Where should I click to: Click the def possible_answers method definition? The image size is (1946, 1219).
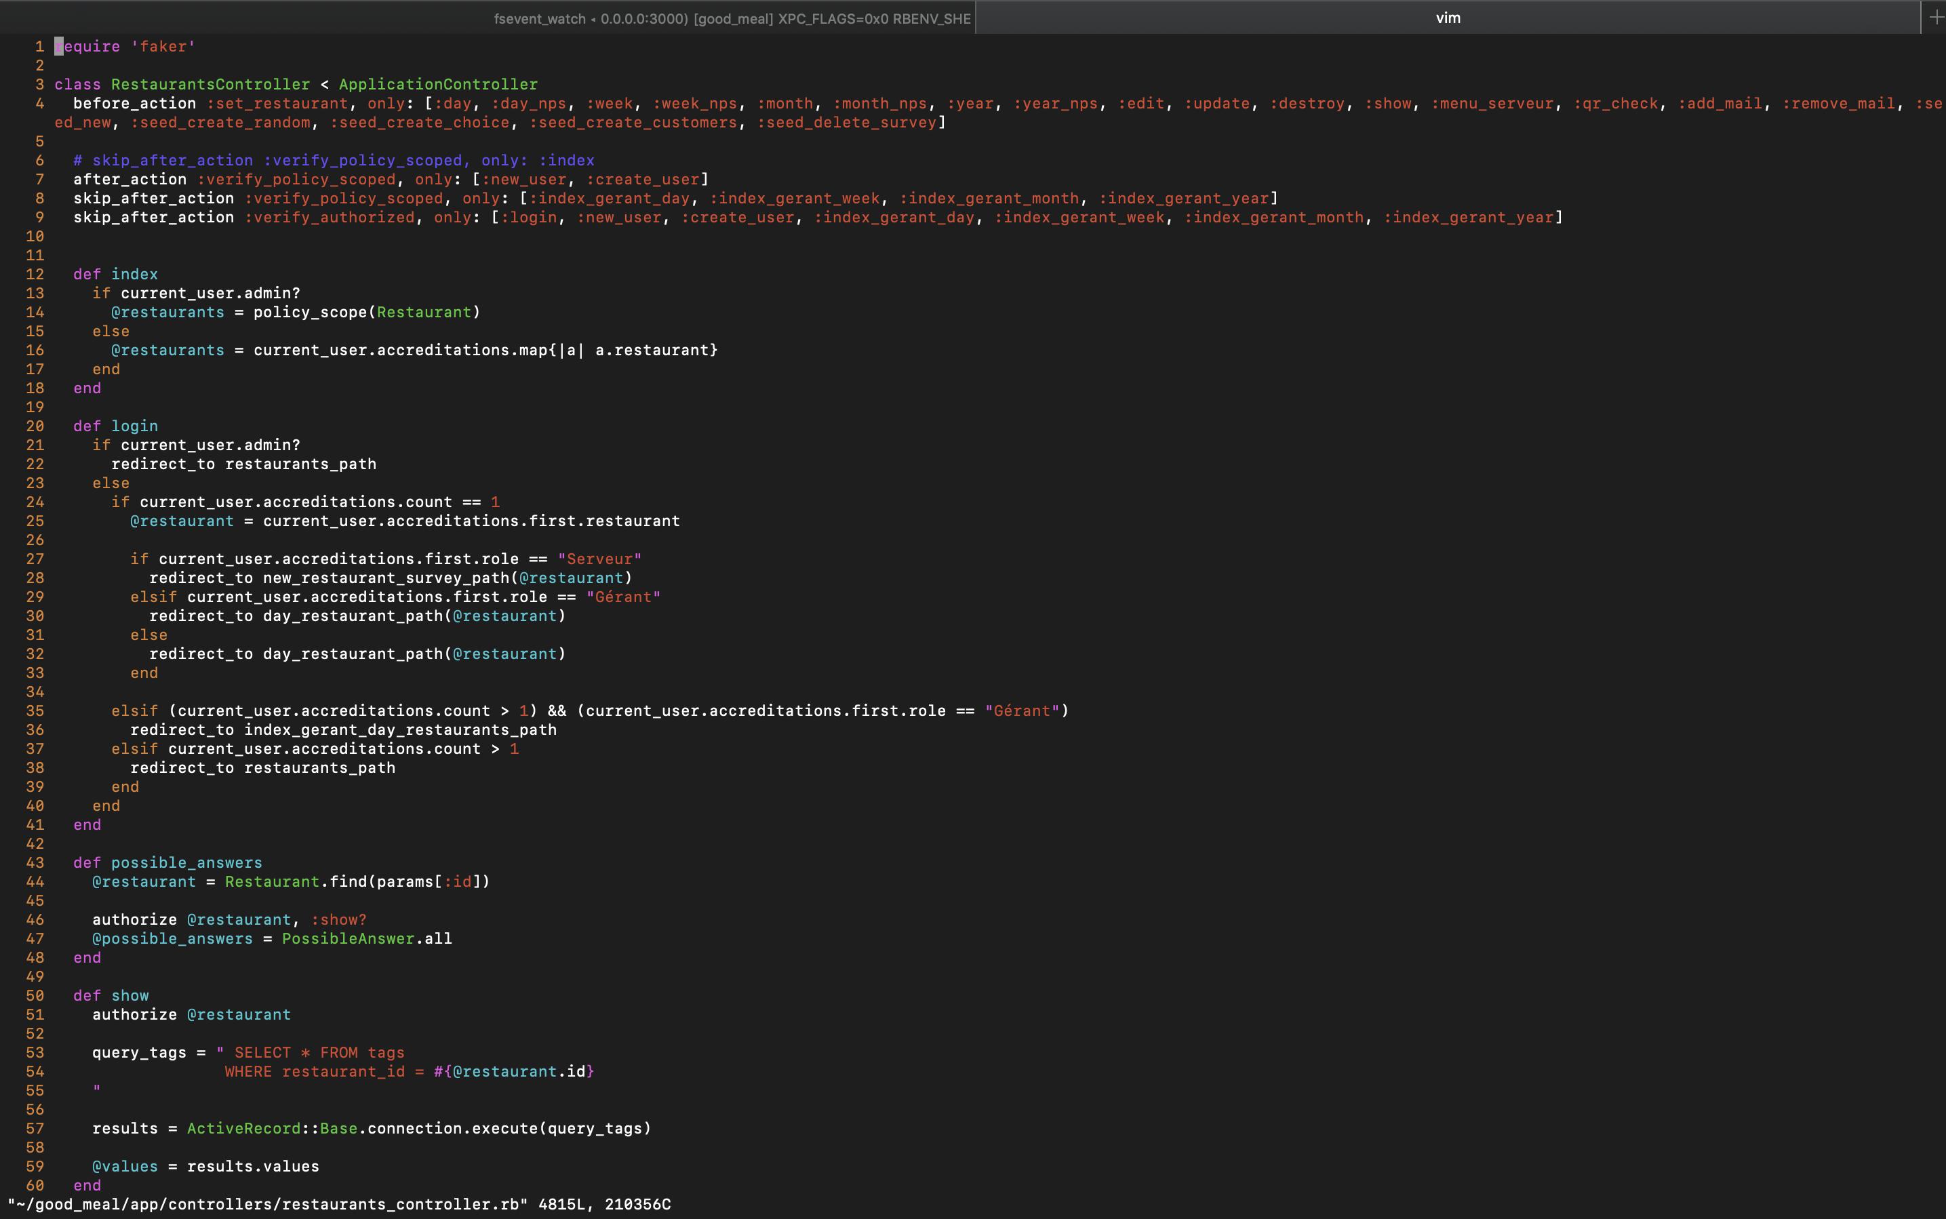(x=167, y=862)
